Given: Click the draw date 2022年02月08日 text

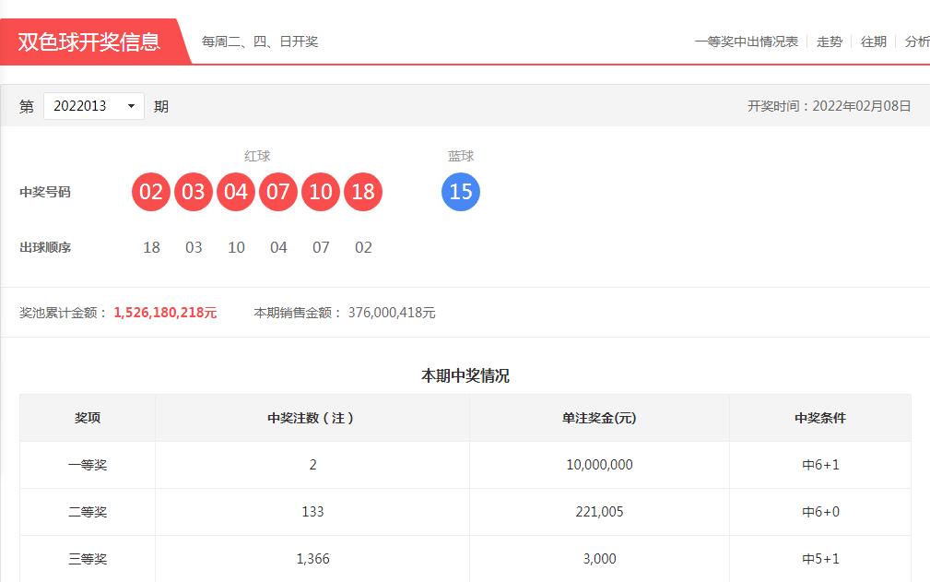Looking at the screenshot, I should [861, 106].
